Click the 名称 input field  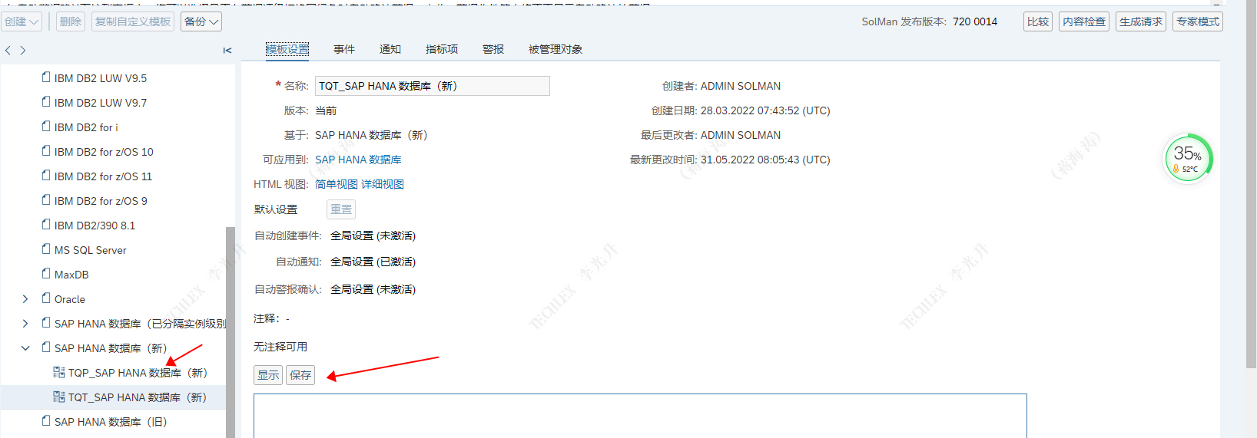pos(433,86)
